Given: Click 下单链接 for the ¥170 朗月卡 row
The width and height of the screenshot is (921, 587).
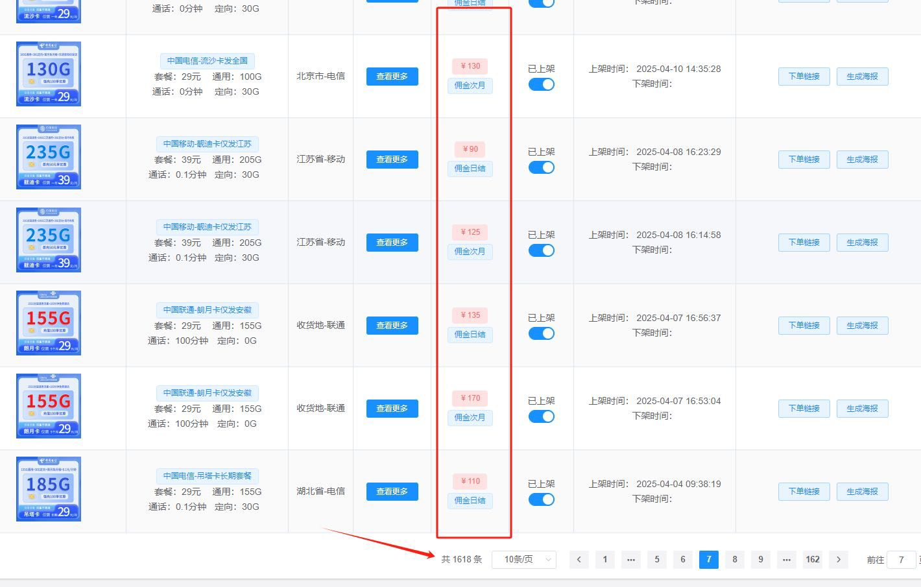Looking at the screenshot, I should tap(804, 409).
